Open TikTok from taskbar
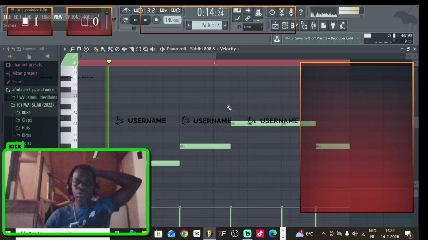The width and height of the screenshot is (428, 240). click(x=260, y=234)
